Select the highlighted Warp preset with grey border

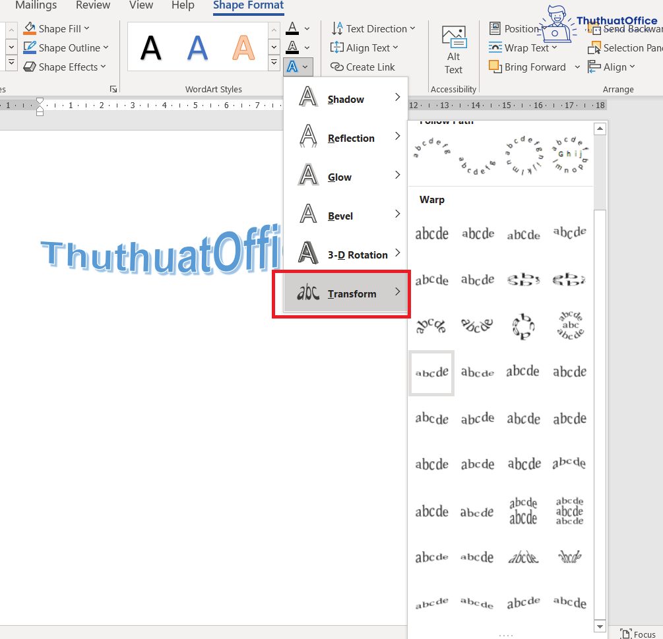click(x=431, y=373)
